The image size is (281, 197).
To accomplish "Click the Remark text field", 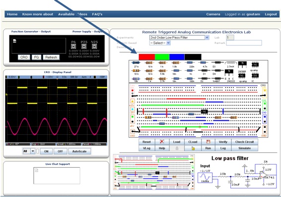I will pyautogui.click(x=244, y=43).
